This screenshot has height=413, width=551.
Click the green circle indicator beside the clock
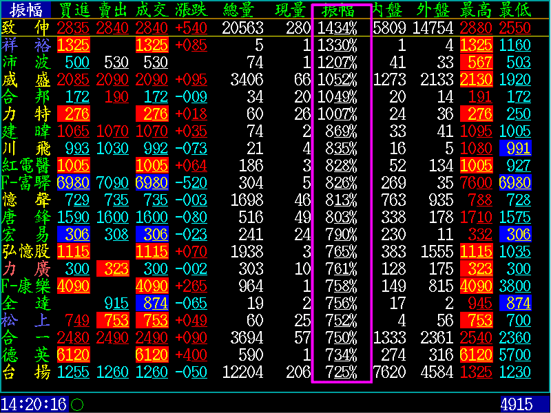tap(77, 404)
